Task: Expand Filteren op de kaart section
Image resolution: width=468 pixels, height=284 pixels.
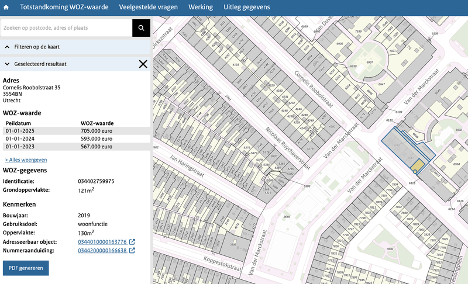Action: pos(75,47)
